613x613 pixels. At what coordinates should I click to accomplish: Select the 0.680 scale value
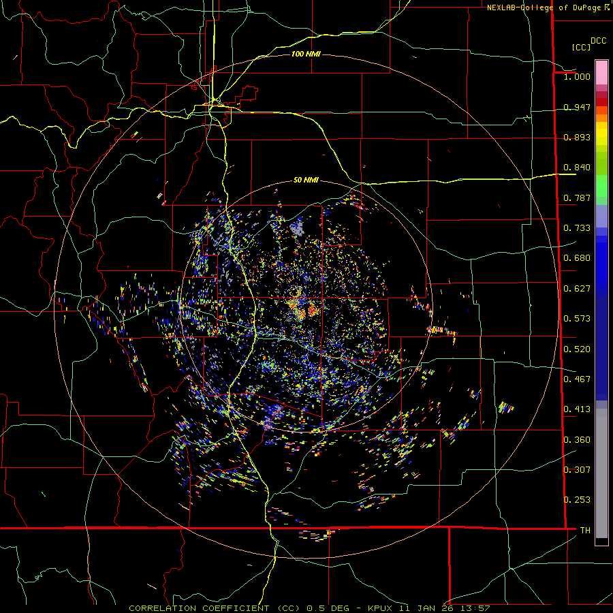tap(577, 258)
